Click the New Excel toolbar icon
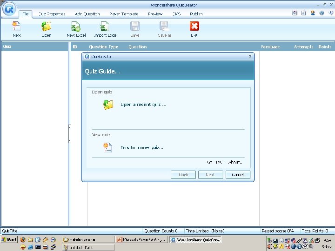The width and height of the screenshot is (335, 251). coord(76,26)
